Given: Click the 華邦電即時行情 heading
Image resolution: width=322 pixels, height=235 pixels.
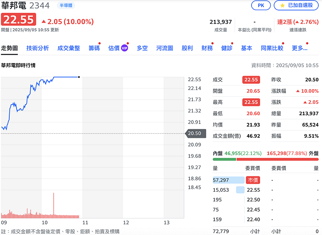Looking at the screenshot, I should click(18, 65).
